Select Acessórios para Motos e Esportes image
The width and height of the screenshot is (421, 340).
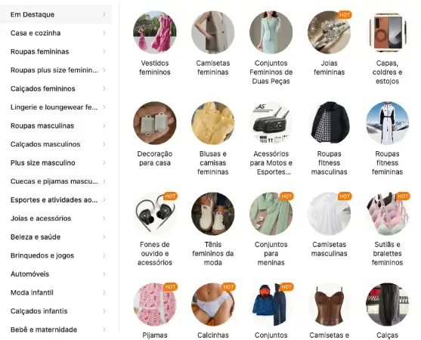[x=271, y=123]
